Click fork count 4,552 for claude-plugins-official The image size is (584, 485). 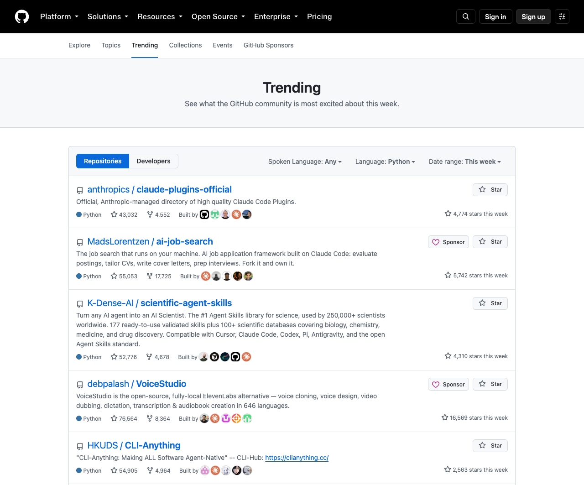[158, 214]
